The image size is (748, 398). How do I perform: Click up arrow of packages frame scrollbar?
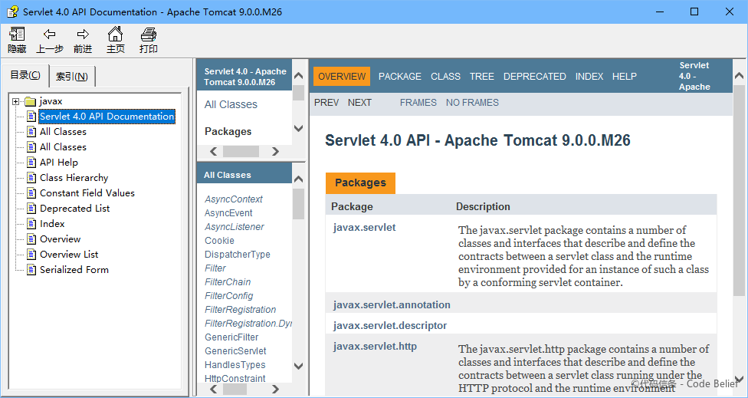coord(299,75)
